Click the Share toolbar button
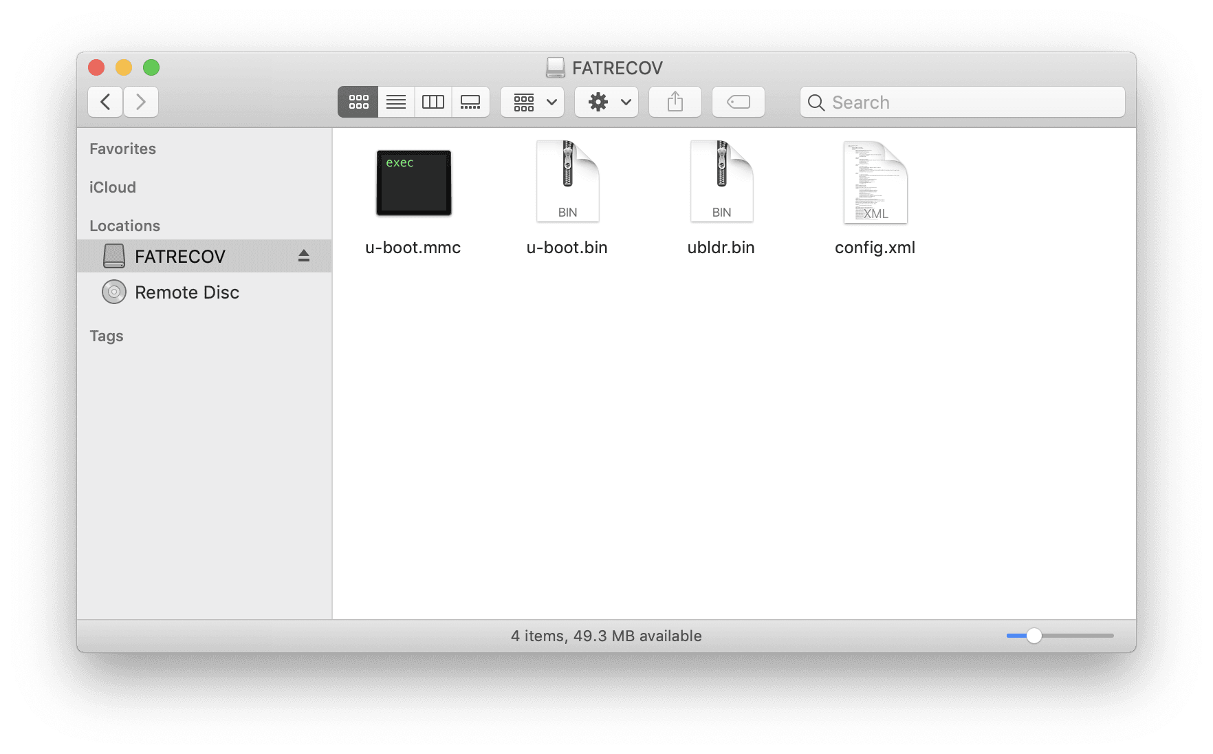1213x754 pixels. (675, 102)
